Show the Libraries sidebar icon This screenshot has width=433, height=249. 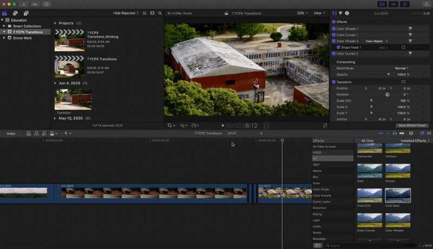pyautogui.click(x=4, y=13)
